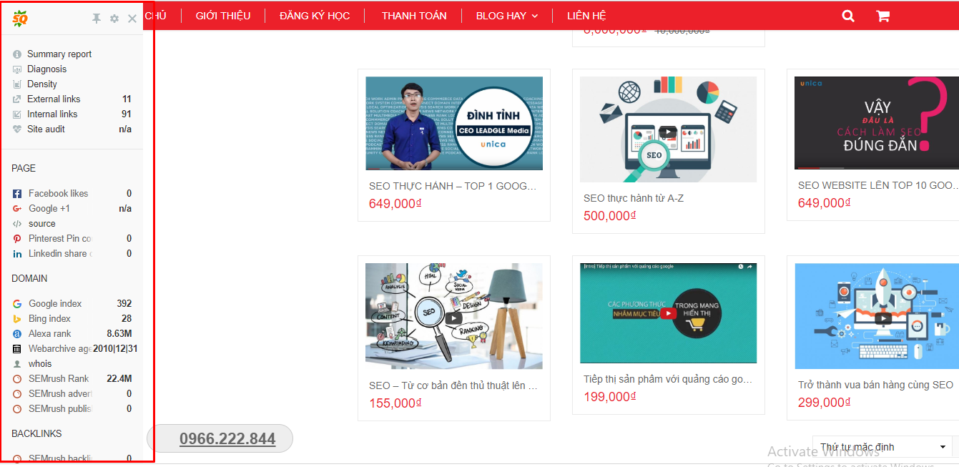Click the Trở thành vua bán hàng cùng SEO title
Viewport: 959px width, 467px height.
click(x=875, y=385)
